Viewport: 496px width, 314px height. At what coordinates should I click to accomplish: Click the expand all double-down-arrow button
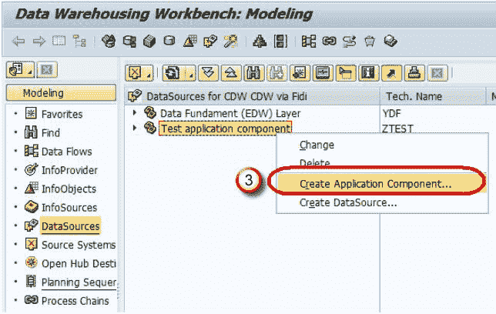tap(208, 73)
